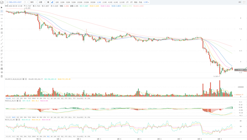Image resolution: width=247 pixels, height=140 pixels.
Task: Click the 7月 31 date axis label
Action: tap(38, 139)
